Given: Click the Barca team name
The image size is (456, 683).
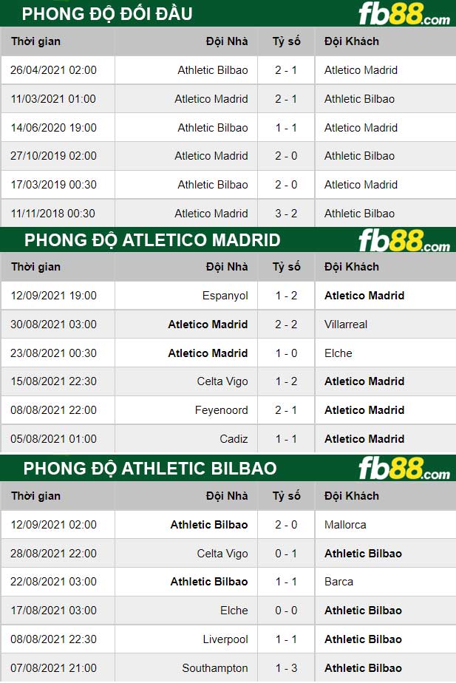Looking at the screenshot, I should (x=338, y=582).
